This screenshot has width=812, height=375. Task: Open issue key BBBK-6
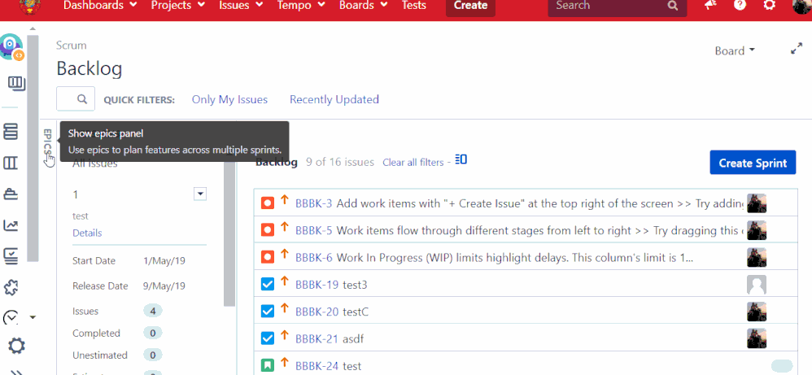click(314, 257)
